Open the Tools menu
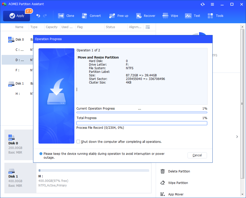The height and width of the screenshot is (198, 246). [x=215, y=16]
